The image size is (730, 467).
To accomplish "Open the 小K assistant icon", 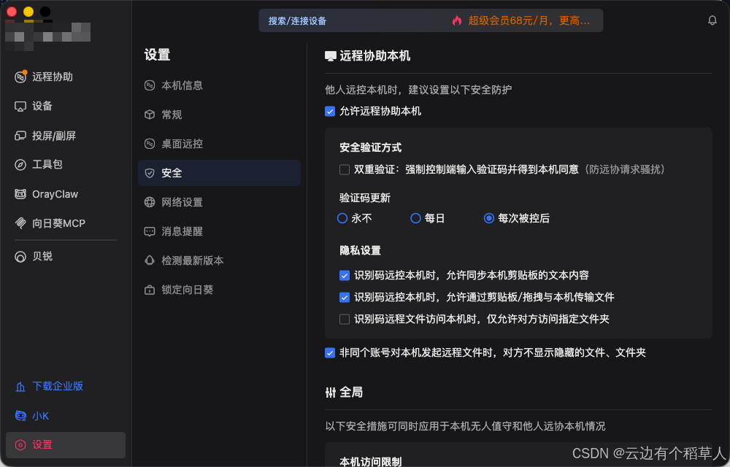I will [x=20, y=416].
